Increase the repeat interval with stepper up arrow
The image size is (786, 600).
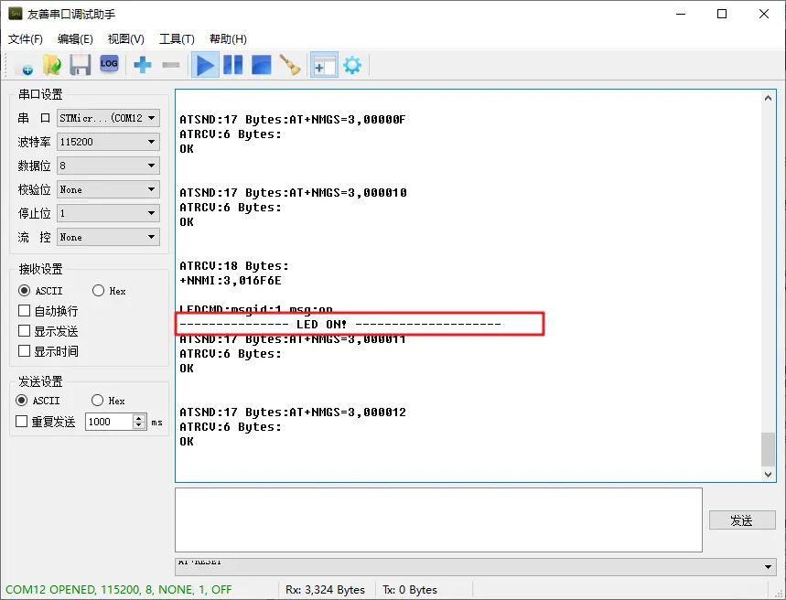tap(139, 418)
